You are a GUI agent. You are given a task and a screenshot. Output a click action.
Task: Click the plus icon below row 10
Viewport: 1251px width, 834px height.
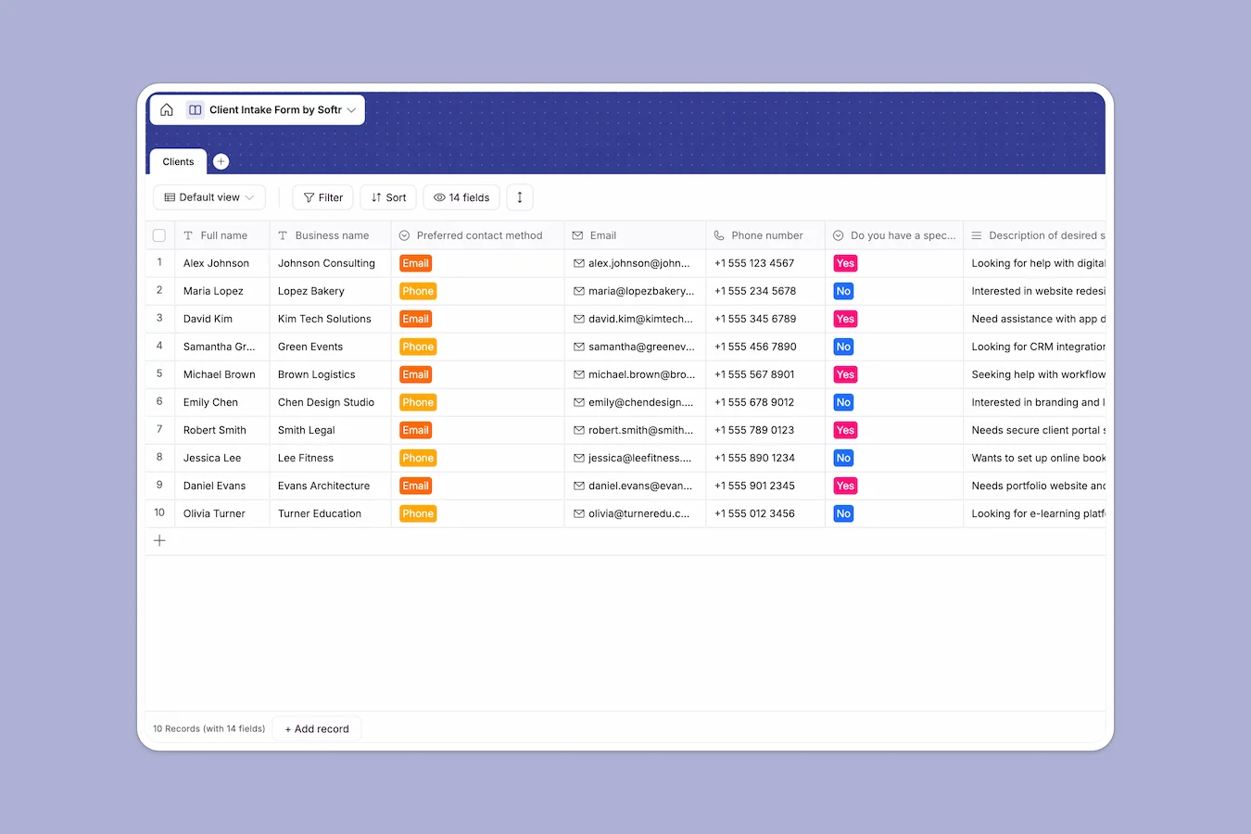(x=159, y=540)
